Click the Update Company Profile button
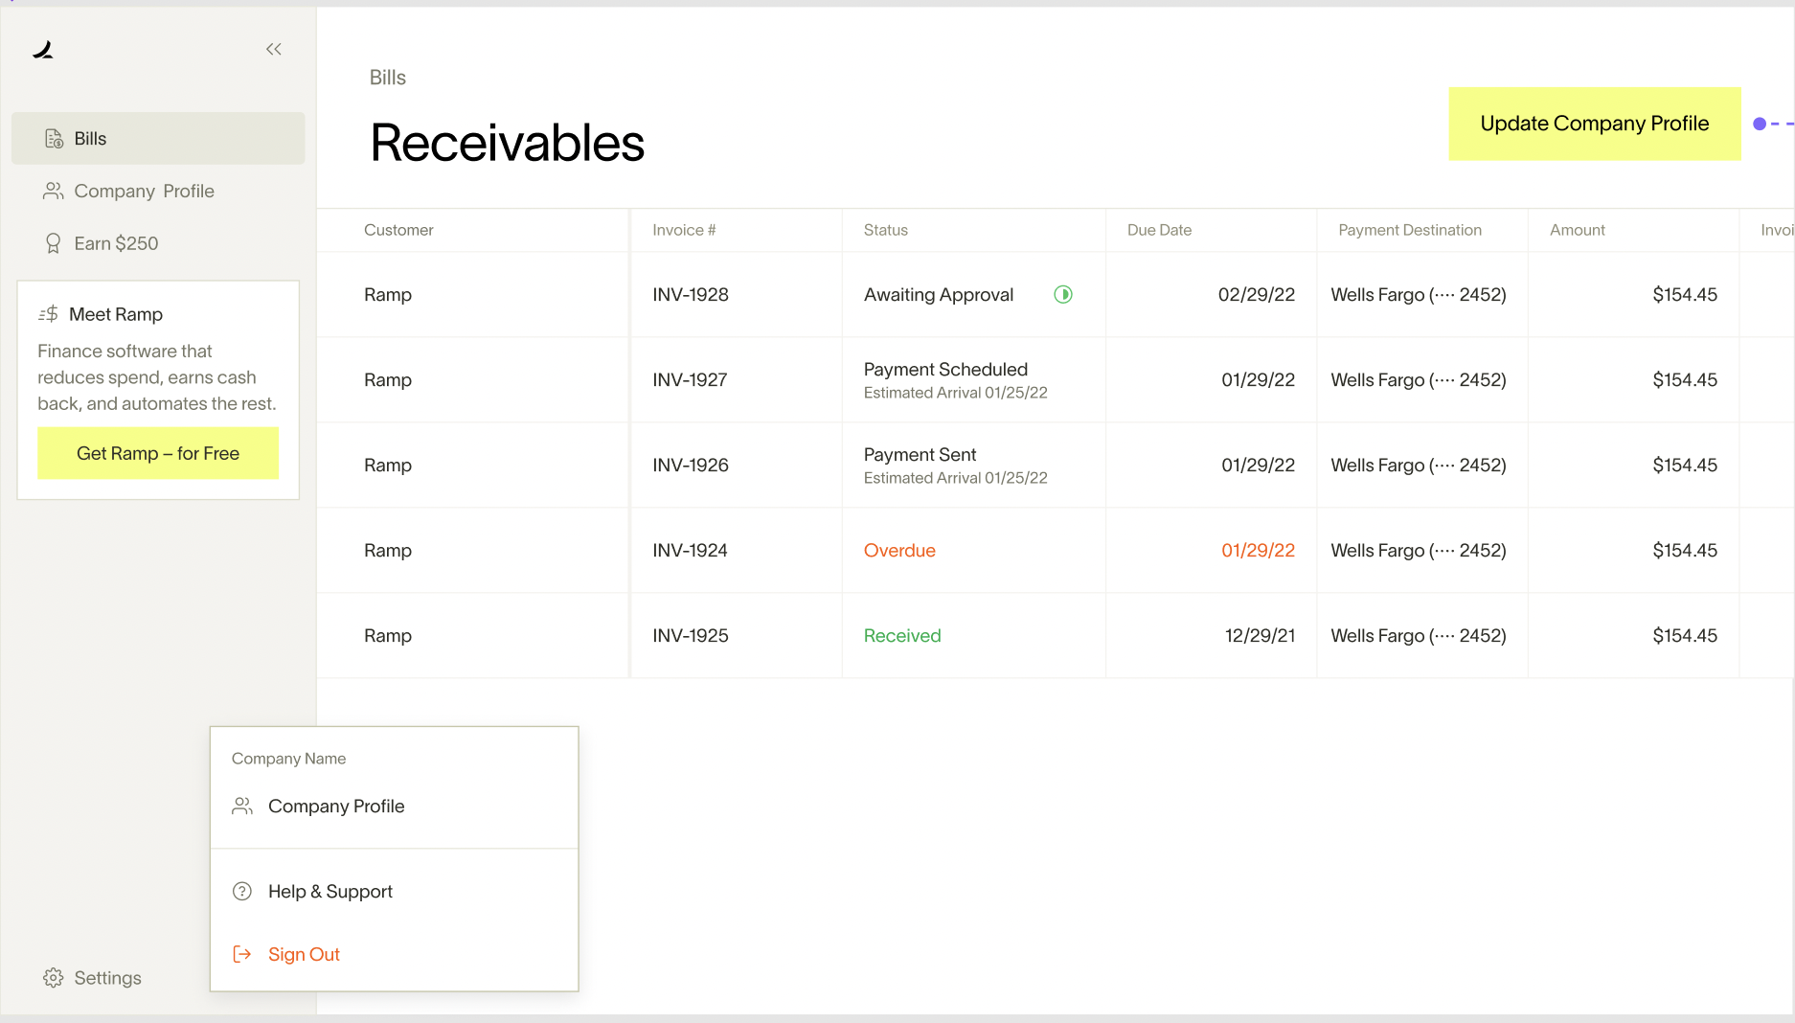This screenshot has width=1795, height=1023. [x=1594, y=123]
